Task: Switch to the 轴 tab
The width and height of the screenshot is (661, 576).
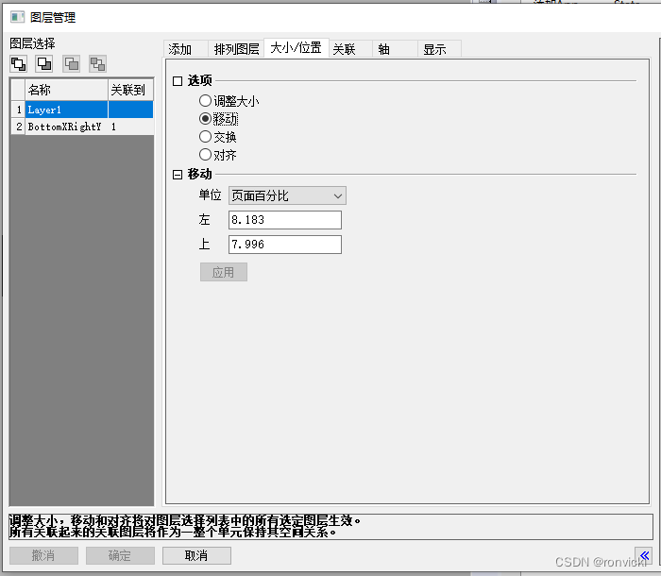Action: (x=395, y=49)
